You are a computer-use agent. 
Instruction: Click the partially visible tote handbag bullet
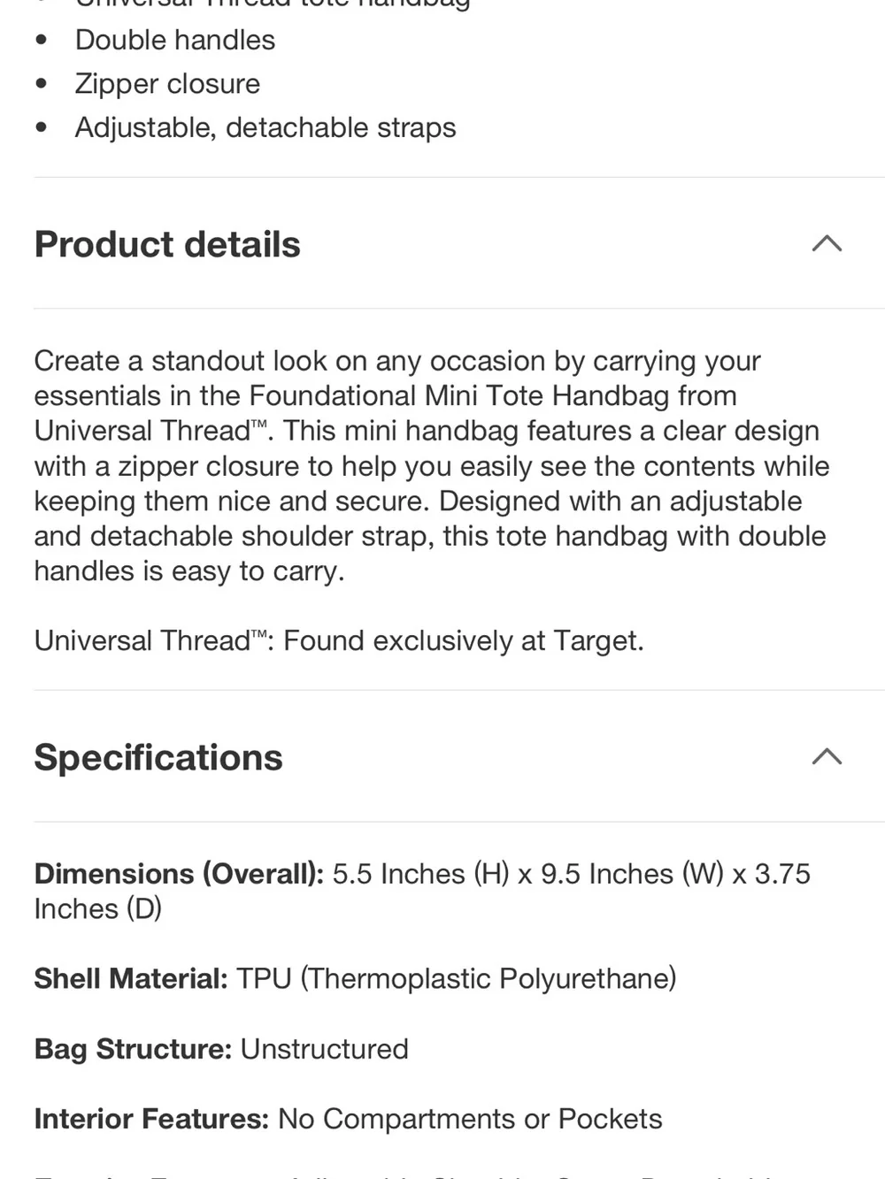click(273, 4)
